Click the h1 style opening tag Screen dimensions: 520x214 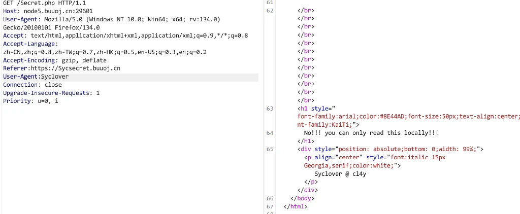[317, 109]
